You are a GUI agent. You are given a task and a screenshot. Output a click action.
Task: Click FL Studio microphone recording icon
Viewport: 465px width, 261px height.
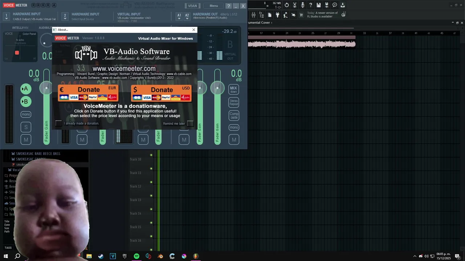(x=303, y=5)
